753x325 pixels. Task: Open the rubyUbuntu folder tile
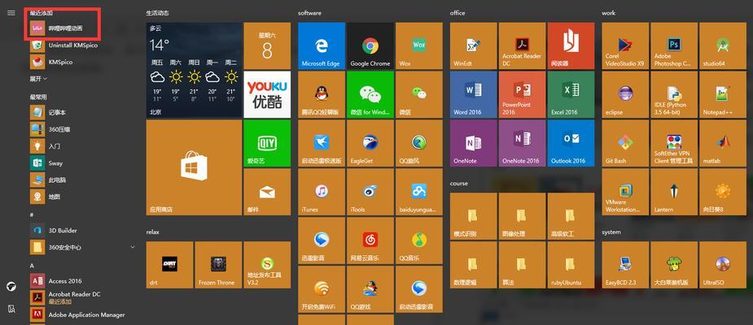(571, 265)
